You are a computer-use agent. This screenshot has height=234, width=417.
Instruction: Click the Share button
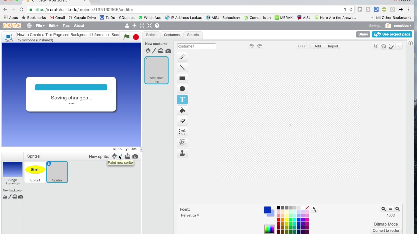pyautogui.click(x=363, y=34)
